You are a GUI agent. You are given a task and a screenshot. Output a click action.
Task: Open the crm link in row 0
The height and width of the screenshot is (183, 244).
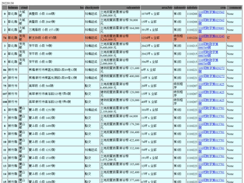coord(211,14)
